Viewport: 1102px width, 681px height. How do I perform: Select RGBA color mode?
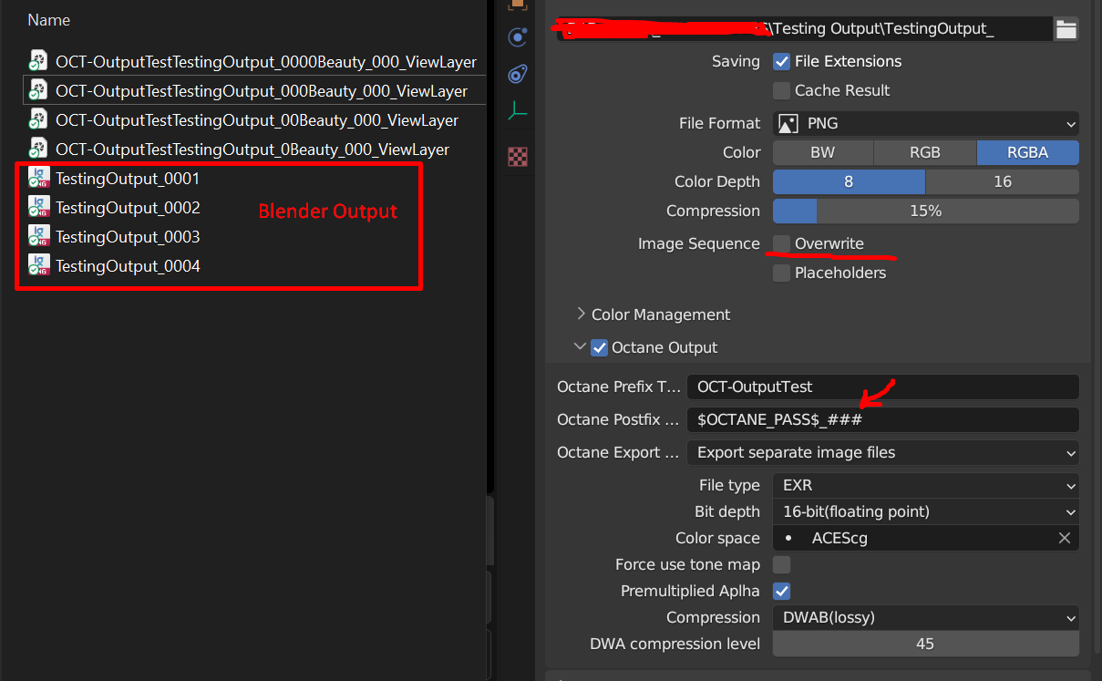(1028, 152)
